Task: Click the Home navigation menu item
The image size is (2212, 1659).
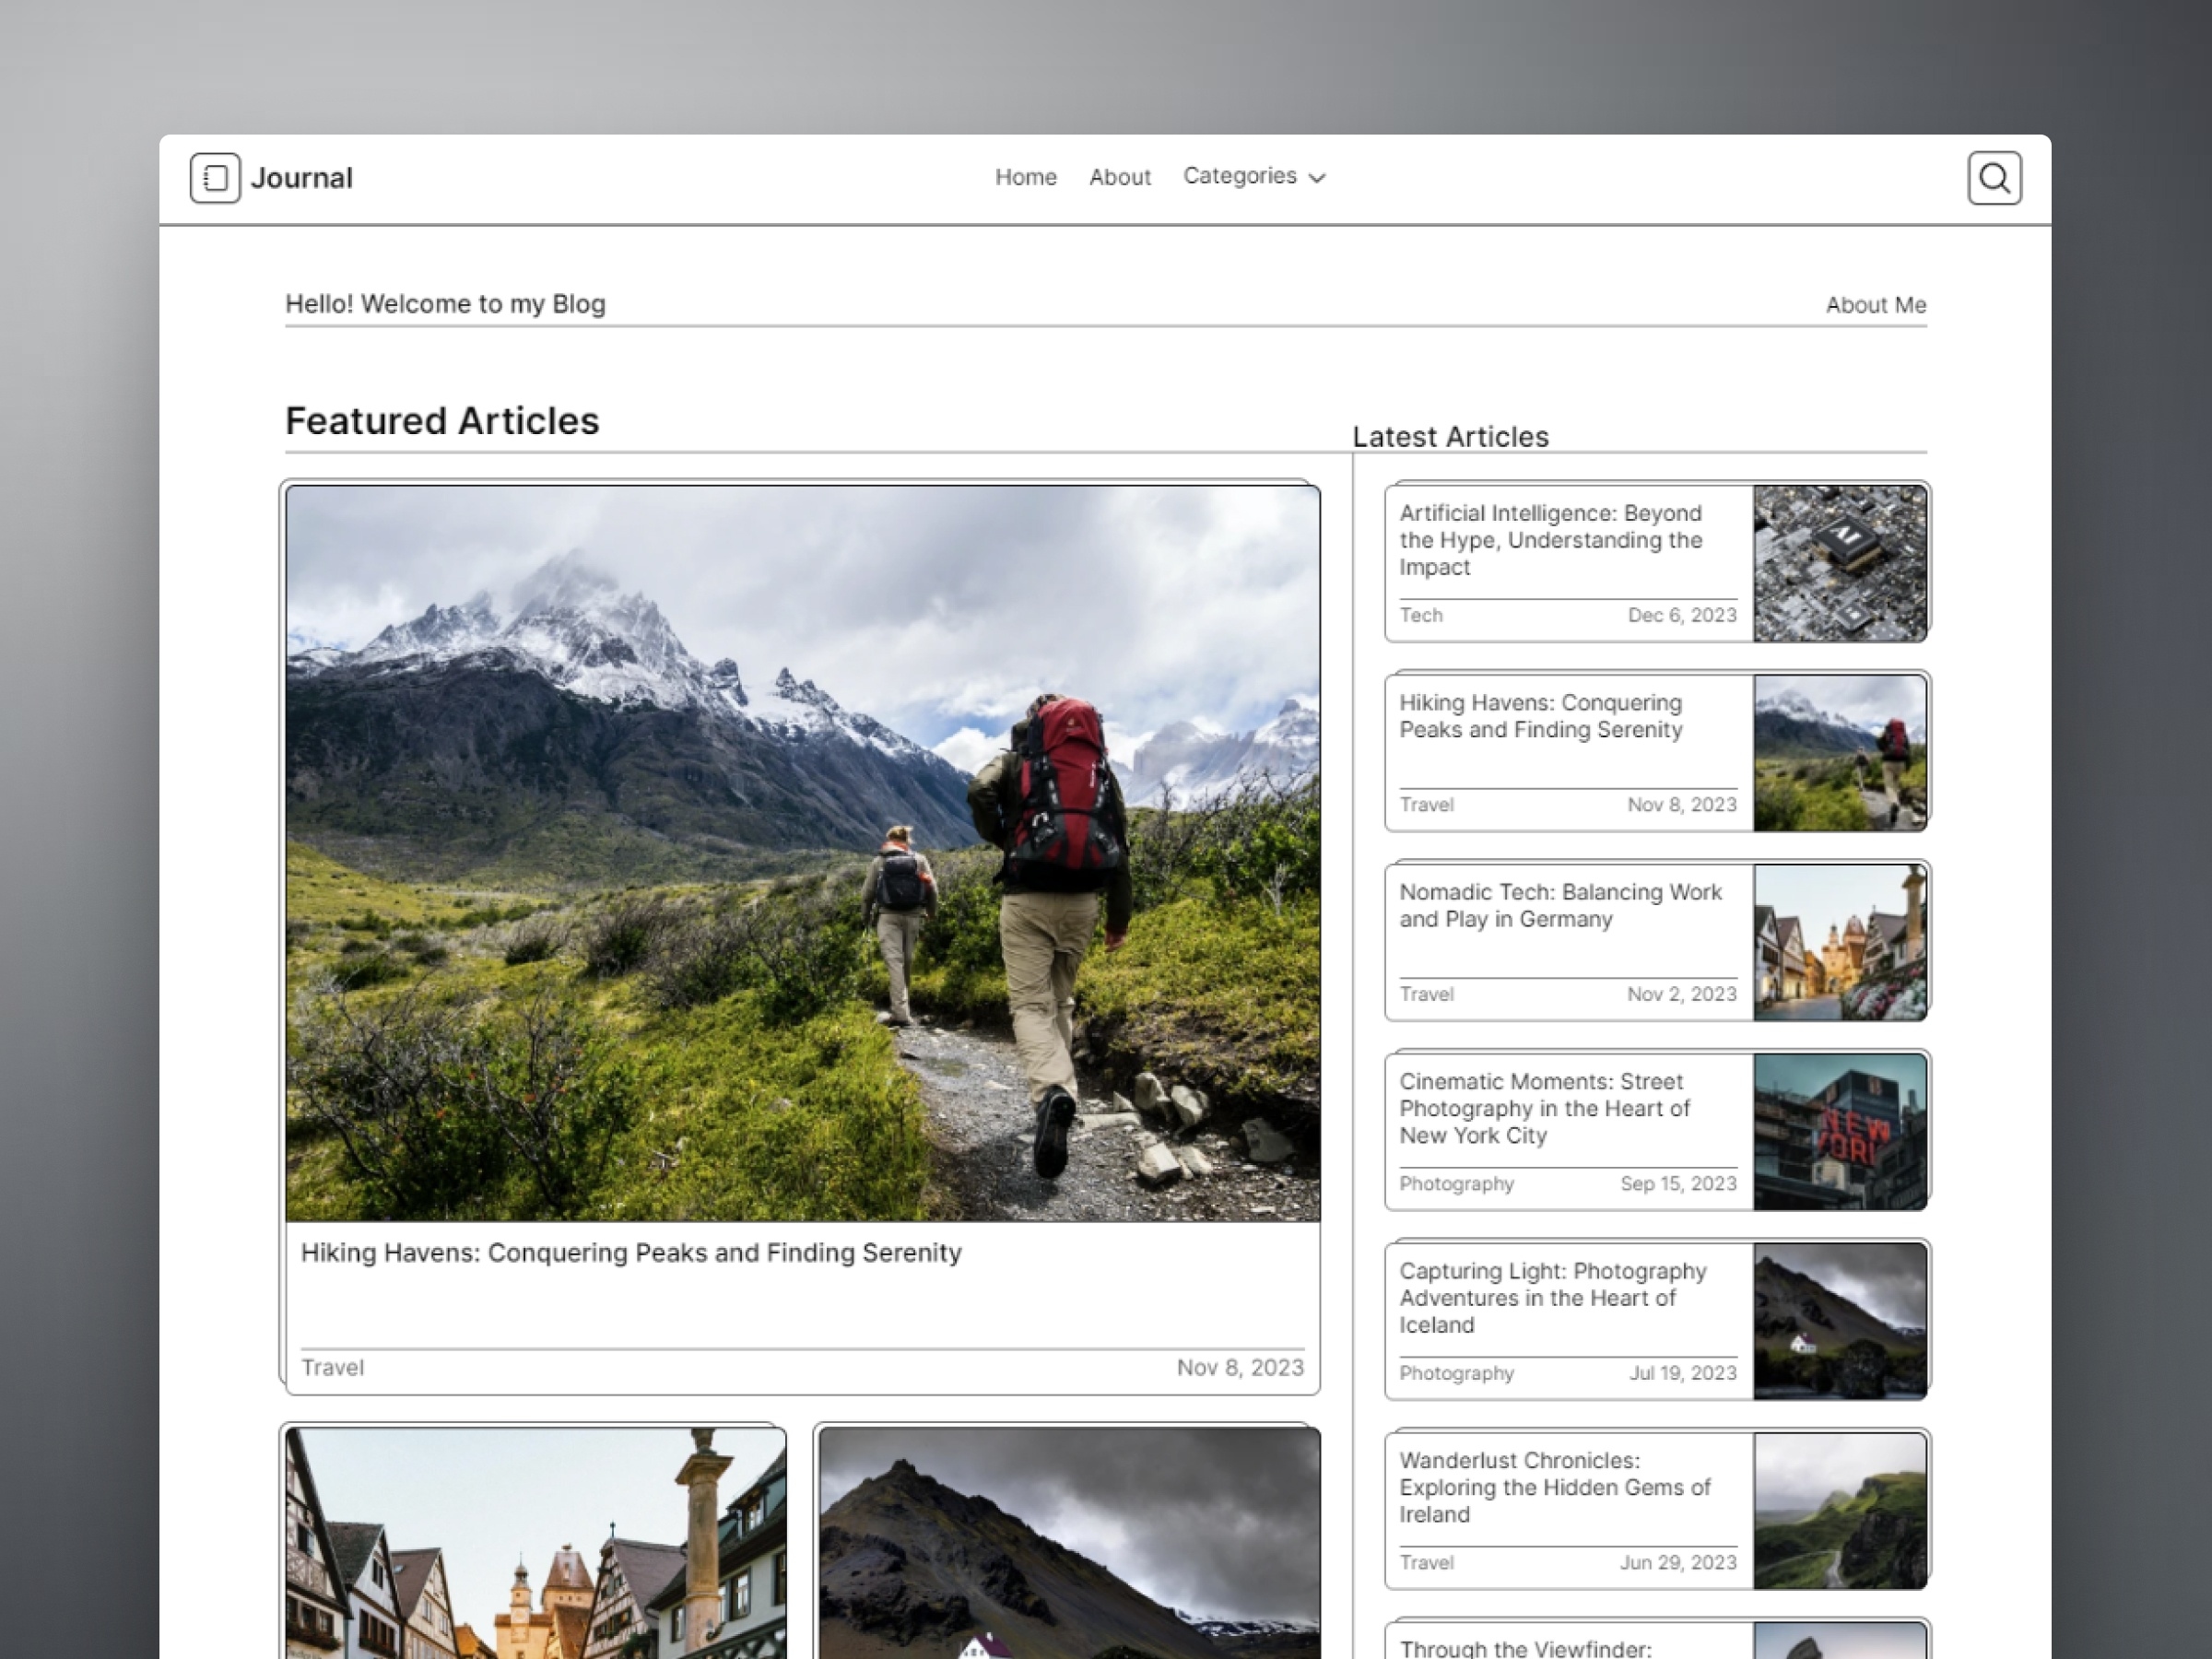Action: 1026,176
